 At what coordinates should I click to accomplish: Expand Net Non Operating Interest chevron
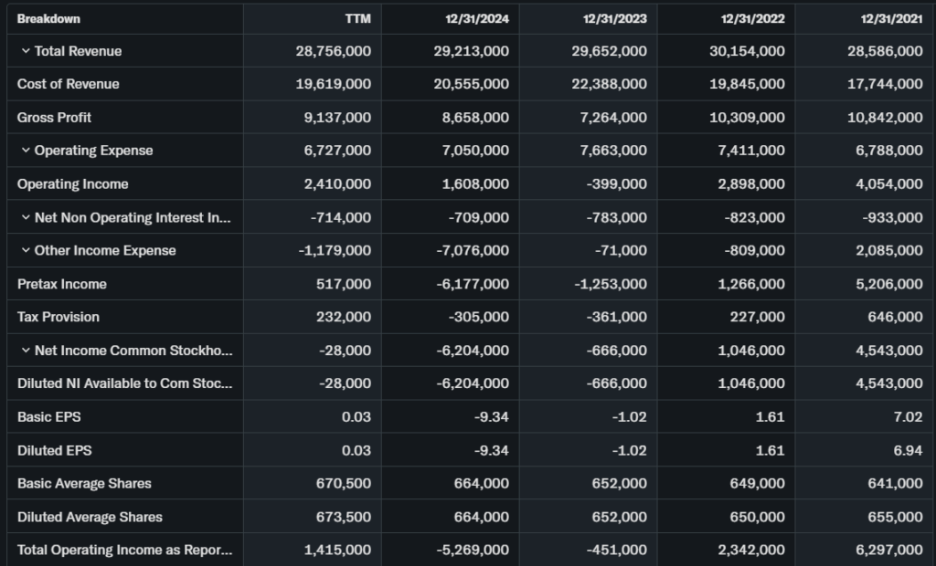[26, 217]
